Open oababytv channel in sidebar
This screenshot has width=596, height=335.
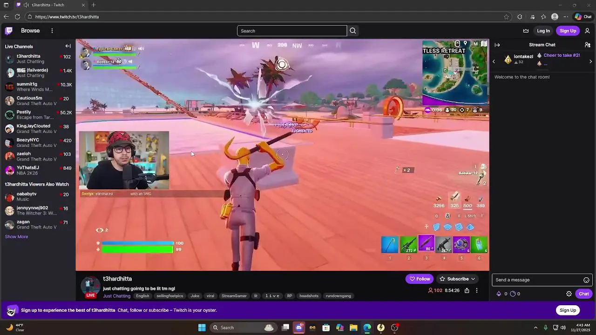[38, 196]
